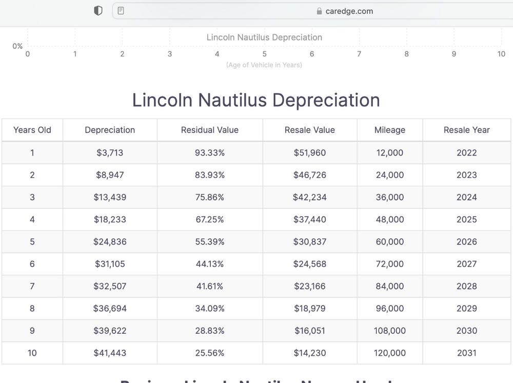Select the Resale Value column header
The width and height of the screenshot is (513, 383).
pos(310,130)
